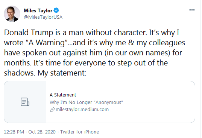Open the "A Statement" card title

pyautogui.click(x=63, y=95)
